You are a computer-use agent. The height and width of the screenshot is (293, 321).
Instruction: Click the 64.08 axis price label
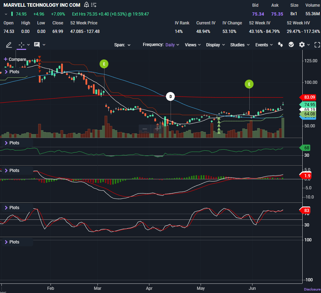(308, 114)
